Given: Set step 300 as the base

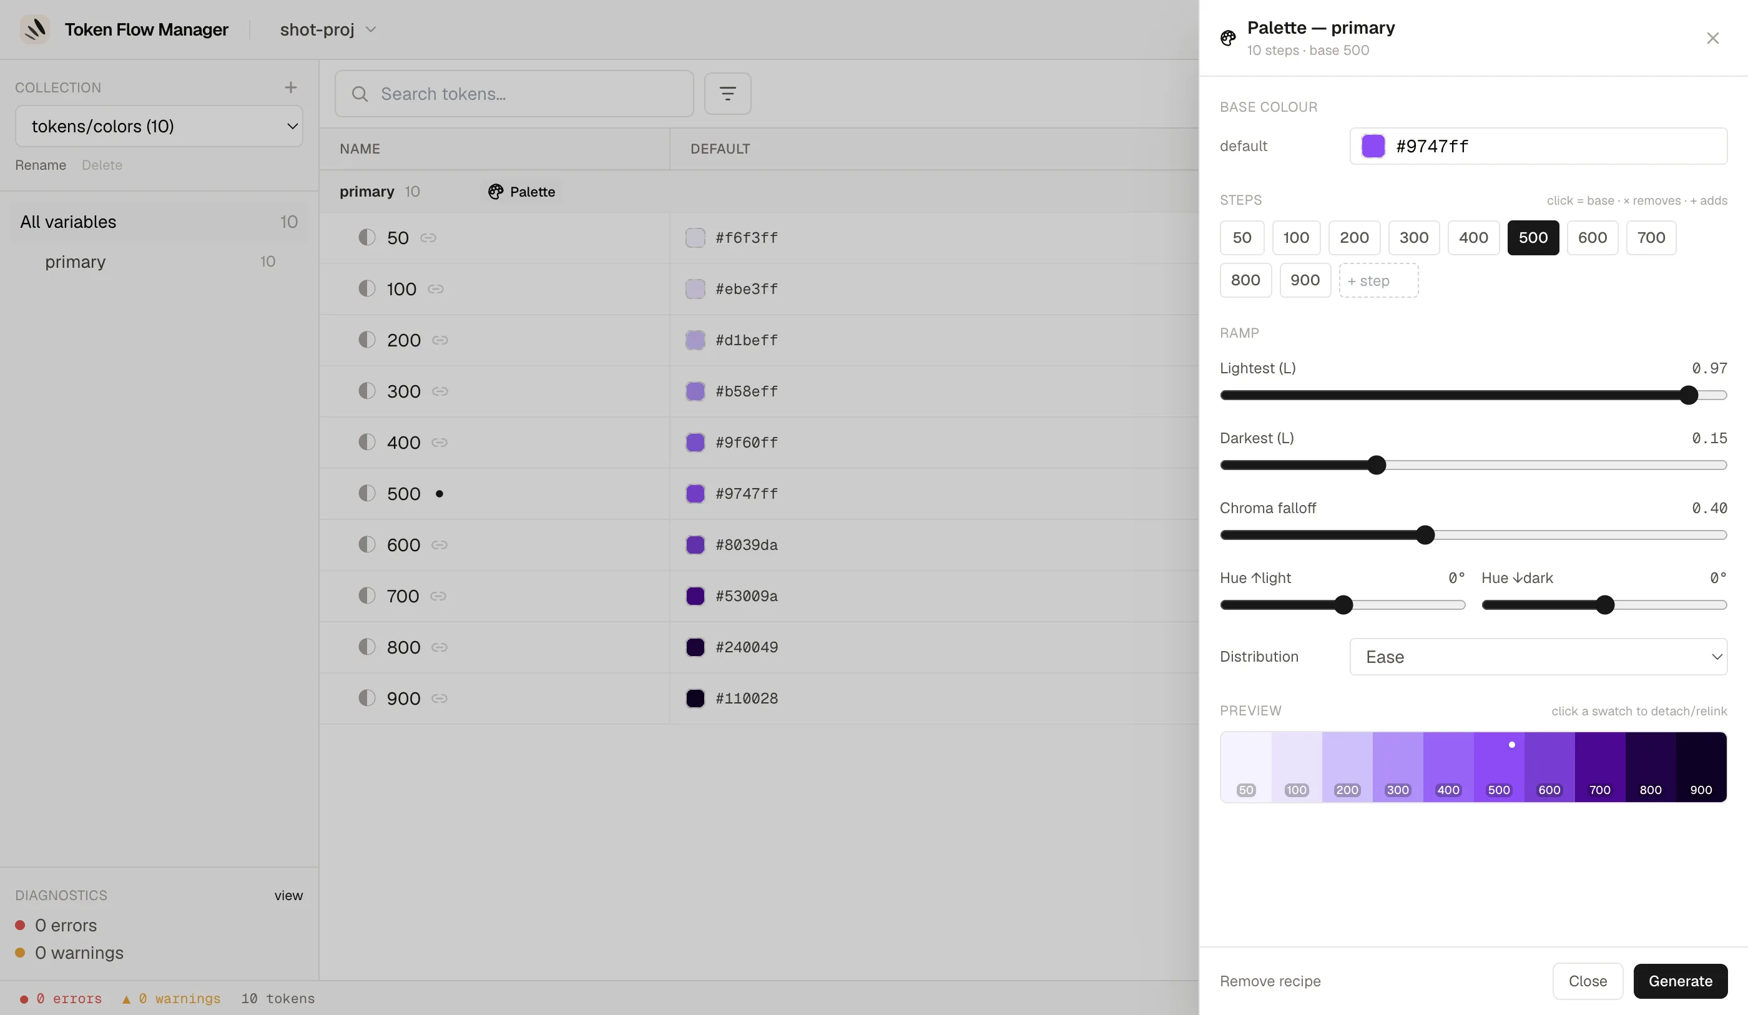Looking at the screenshot, I should pyautogui.click(x=1413, y=238).
